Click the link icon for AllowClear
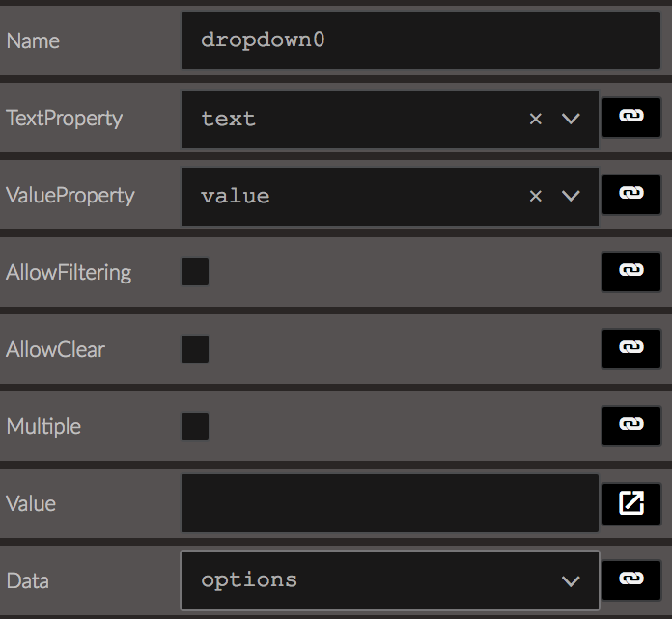This screenshot has width=672, height=619. 631,349
